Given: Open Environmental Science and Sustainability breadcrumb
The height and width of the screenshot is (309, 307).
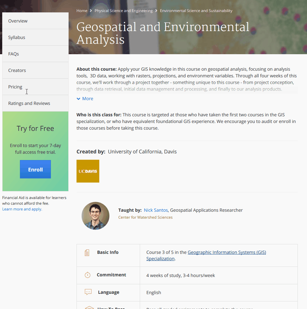Looking at the screenshot, I should point(196,11).
